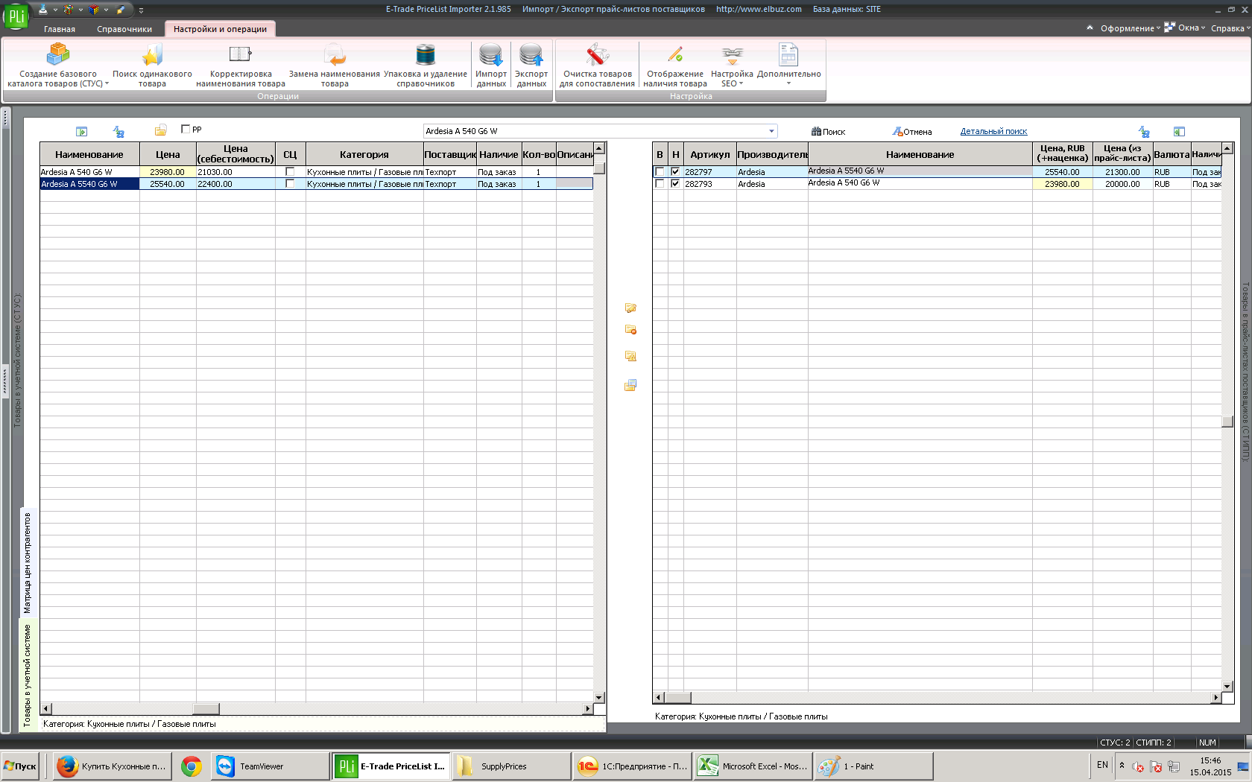Click the green panel icon above right grid
The image size is (1252, 782).
click(x=1179, y=132)
